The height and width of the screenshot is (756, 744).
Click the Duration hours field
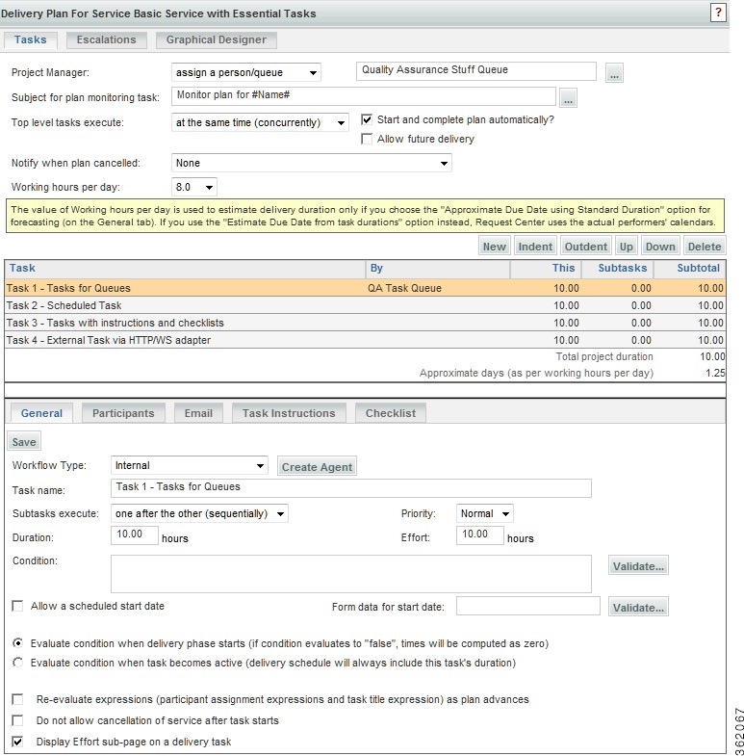coord(135,535)
